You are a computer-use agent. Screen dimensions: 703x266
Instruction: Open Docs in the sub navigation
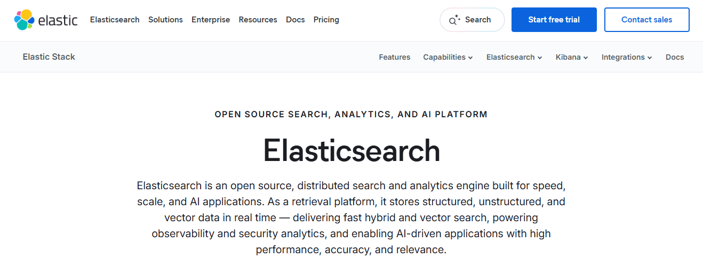[675, 57]
